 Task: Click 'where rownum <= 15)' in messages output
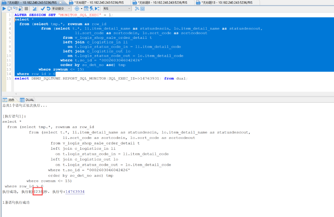point(49,181)
